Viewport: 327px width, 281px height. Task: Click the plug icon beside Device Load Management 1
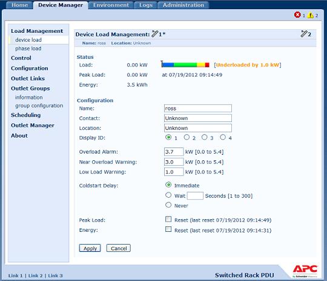(x=155, y=34)
